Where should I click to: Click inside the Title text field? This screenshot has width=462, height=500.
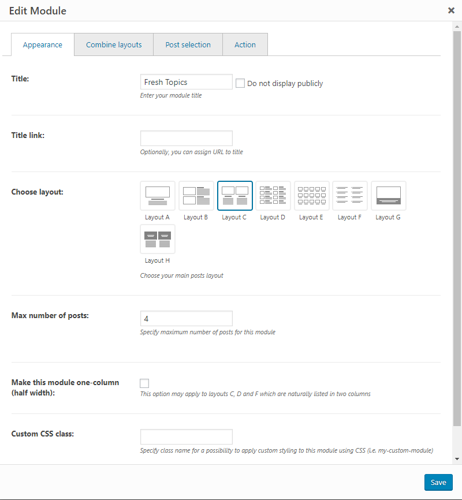186,81
